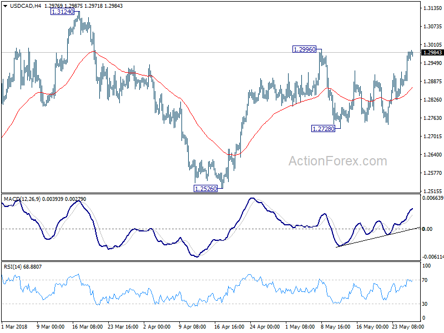Click the chart dropdown triangle beside USDCAD,H4
The height and width of the screenshot is (333, 444).
(x=5, y=6)
